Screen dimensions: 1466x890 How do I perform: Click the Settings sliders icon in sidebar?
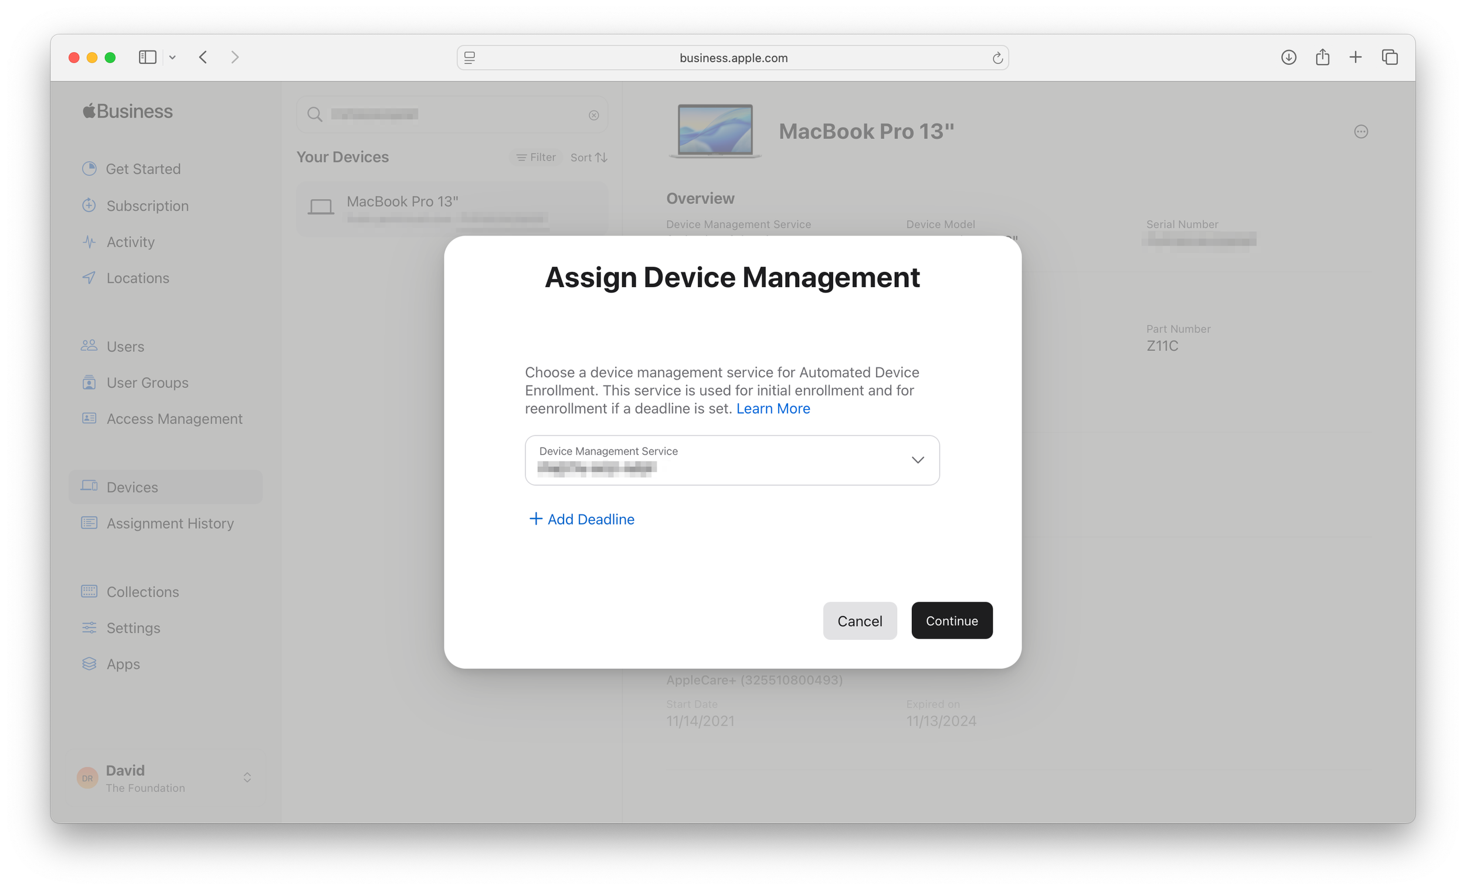(89, 628)
